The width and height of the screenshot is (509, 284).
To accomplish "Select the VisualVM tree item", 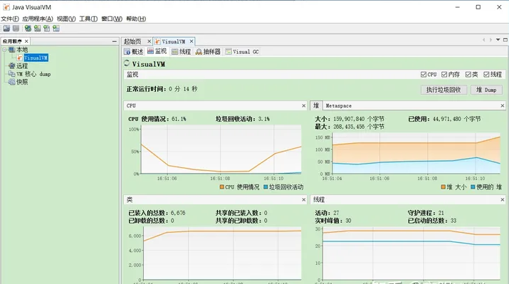I will (36, 58).
